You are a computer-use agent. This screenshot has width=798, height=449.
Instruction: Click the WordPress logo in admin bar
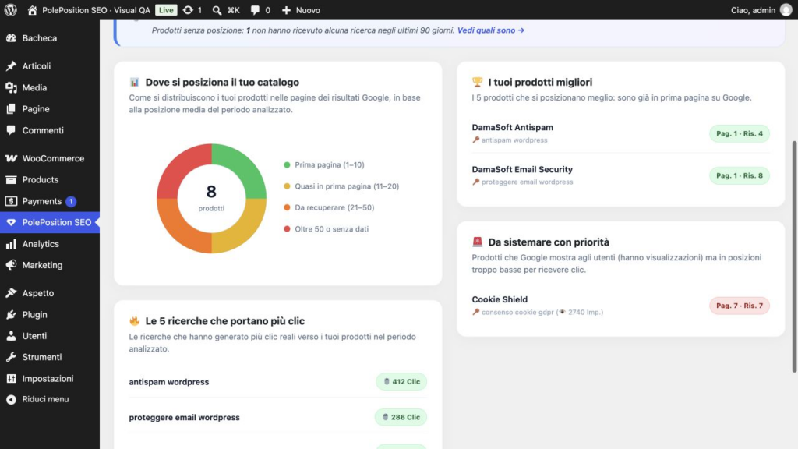click(11, 10)
